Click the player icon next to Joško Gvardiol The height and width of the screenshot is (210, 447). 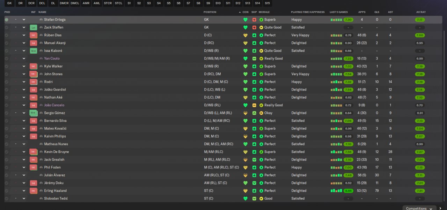point(41,90)
